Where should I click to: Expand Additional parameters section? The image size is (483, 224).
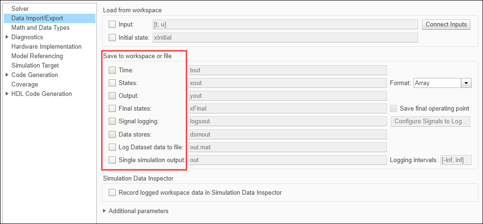104,211
